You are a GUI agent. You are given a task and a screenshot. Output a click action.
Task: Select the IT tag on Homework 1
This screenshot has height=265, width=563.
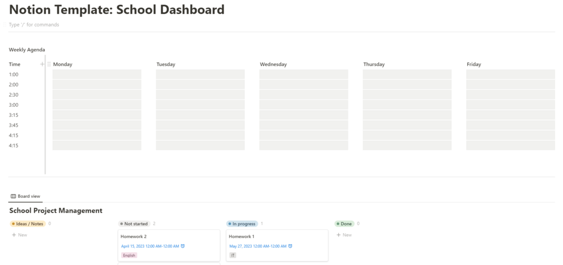(x=232, y=255)
